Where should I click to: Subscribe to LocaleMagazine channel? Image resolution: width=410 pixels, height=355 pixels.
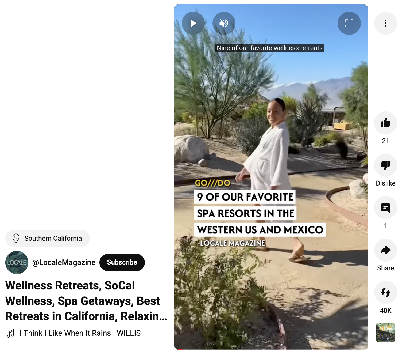tap(122, 262)
